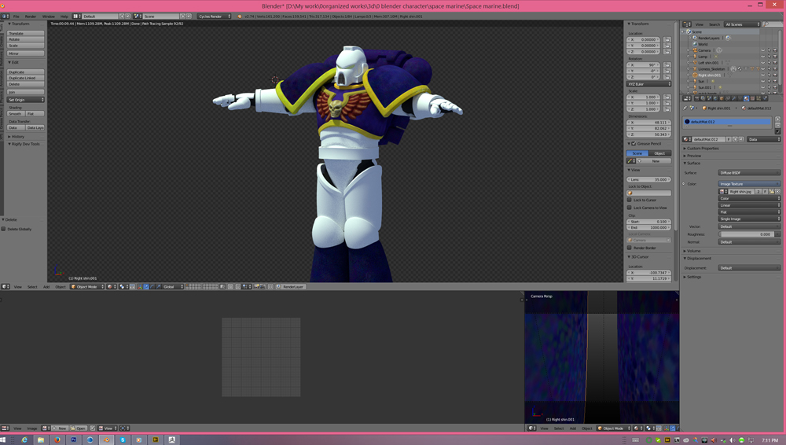786x445 pixels.
Task: Open 3D View editor type selector
Action: click(5, 286)
